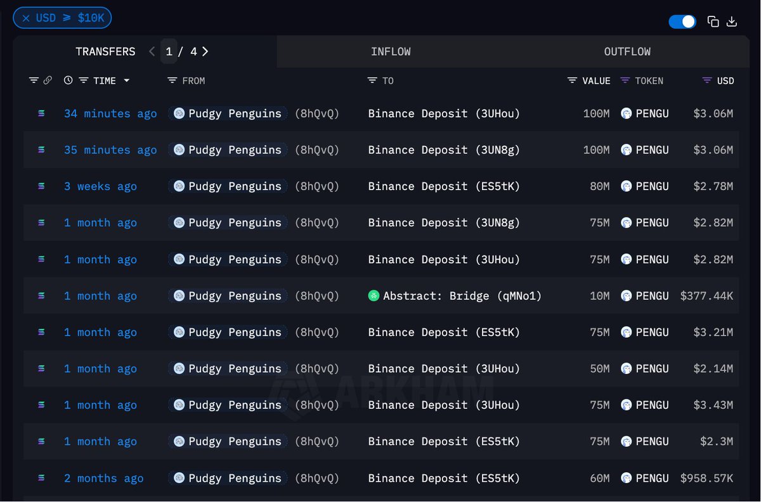Filter by the TOKEN column
Screen dimensions: 761x502
(625, 80)
